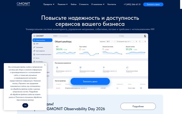Expand the refresh interval arrow
182x114 pixels.
[x=142, y=42]
